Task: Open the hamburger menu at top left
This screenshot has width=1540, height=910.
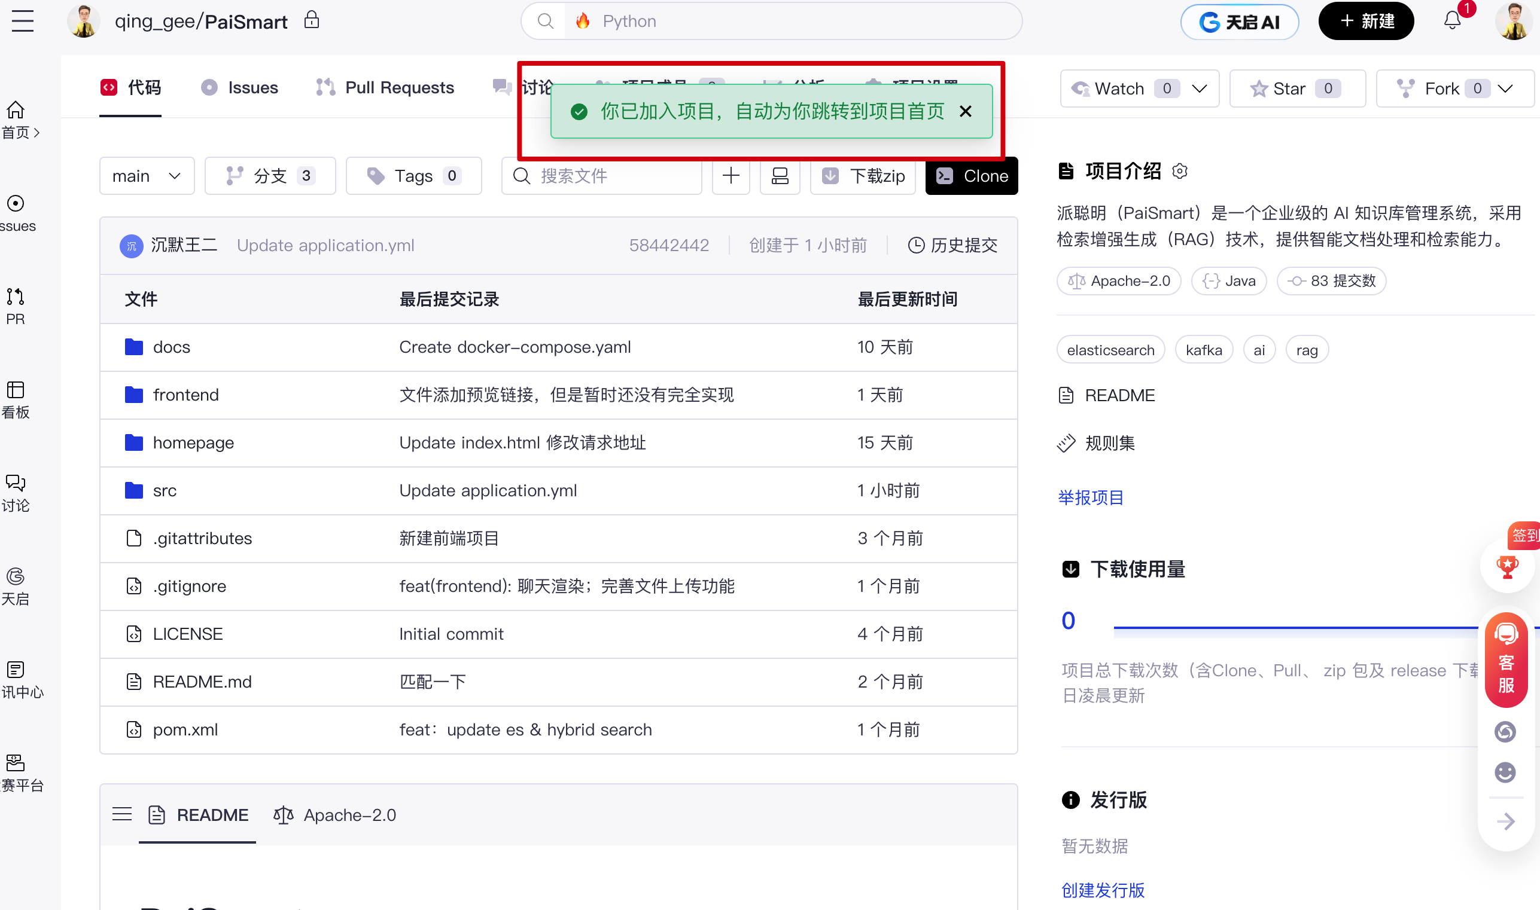Action: coord(23,22)
